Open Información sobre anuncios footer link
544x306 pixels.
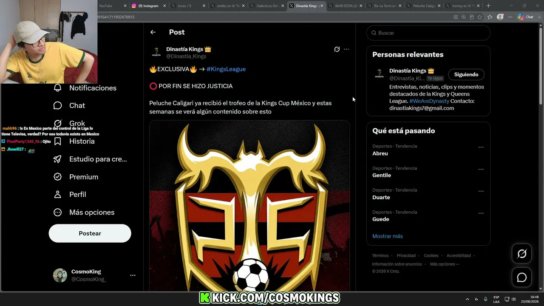[x=397, y=264]
